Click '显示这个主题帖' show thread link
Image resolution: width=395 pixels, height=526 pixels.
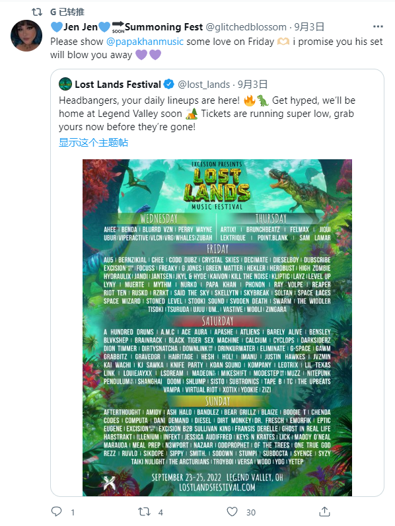[x=94, y=142]
